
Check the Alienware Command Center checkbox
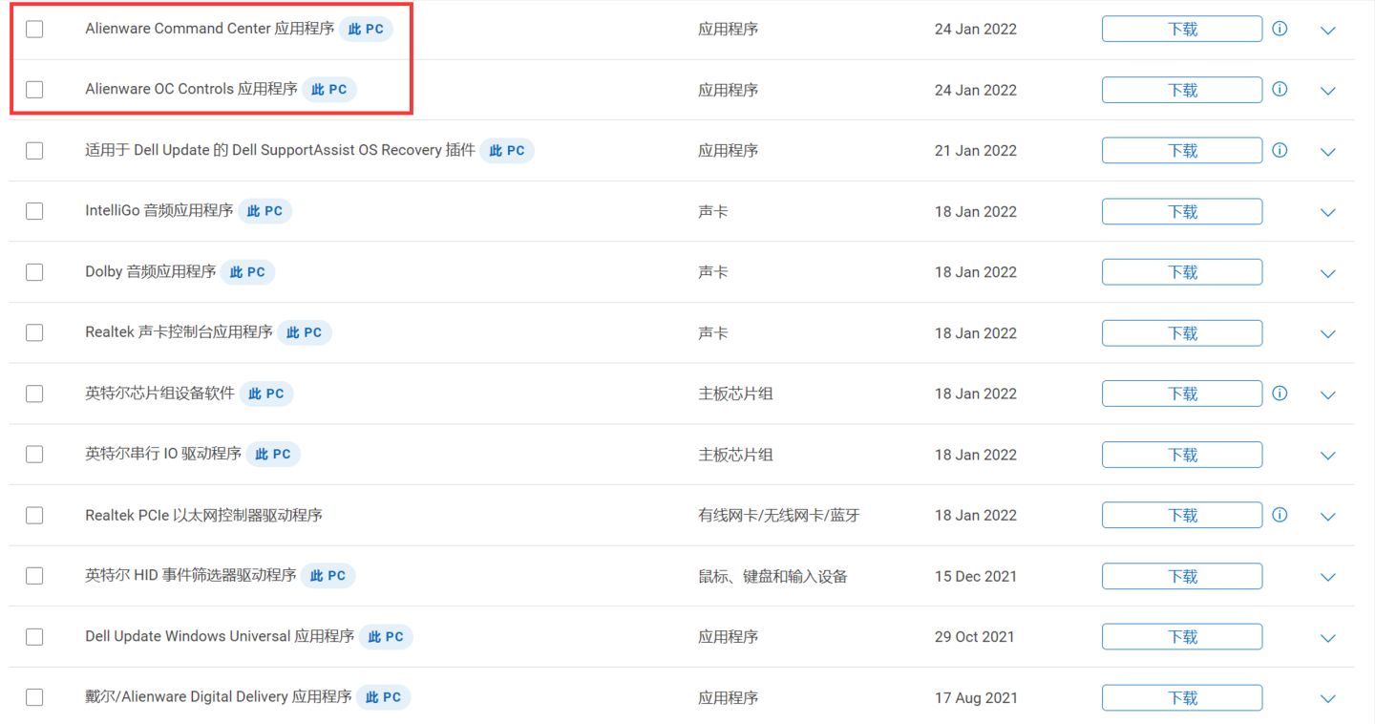tap(34, 29)
